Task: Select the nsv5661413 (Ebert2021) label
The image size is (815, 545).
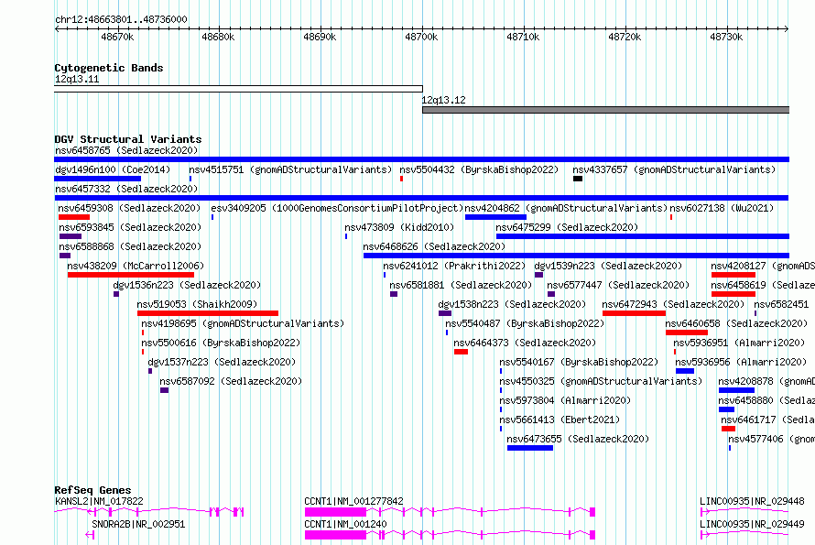Action: (560, 420)
